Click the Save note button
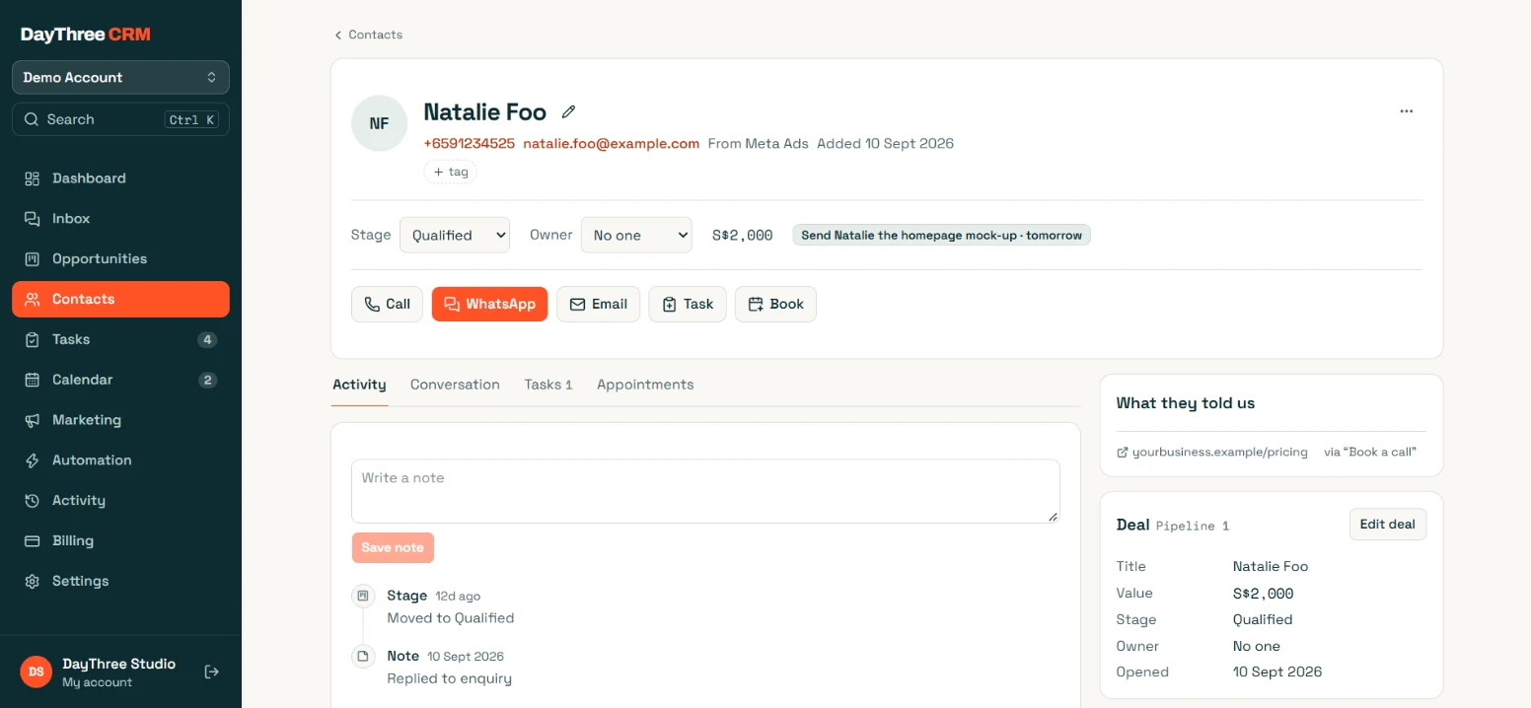 (393, 548)
